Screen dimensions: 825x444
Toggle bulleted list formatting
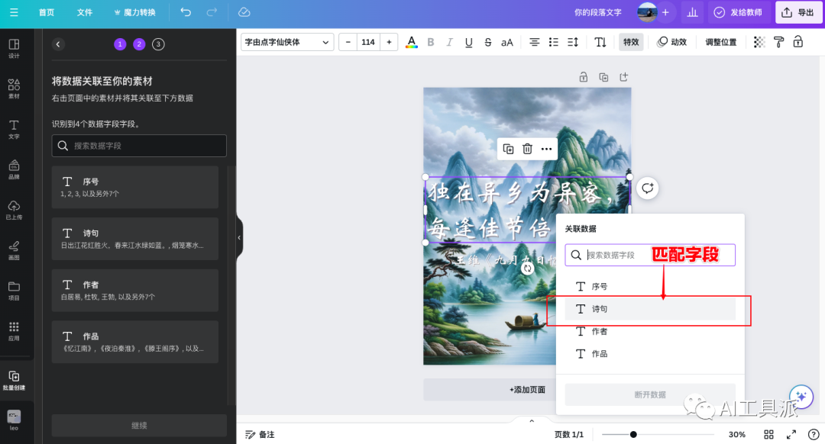554,42
